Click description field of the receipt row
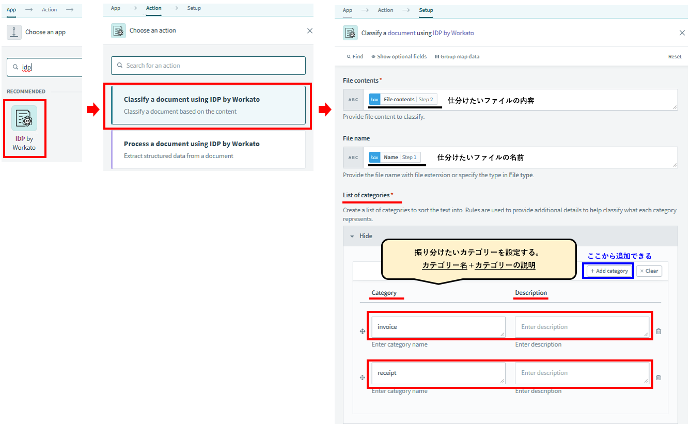The image size is (691, 424). tap(582, 373)
